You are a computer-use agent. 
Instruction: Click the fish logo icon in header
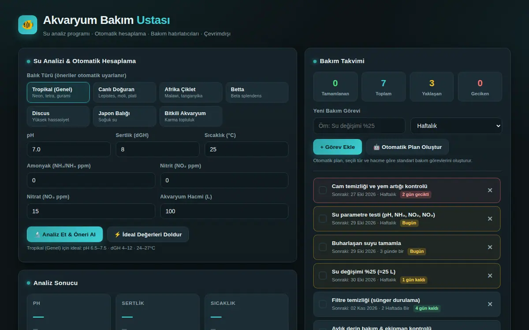coord(27,25)
